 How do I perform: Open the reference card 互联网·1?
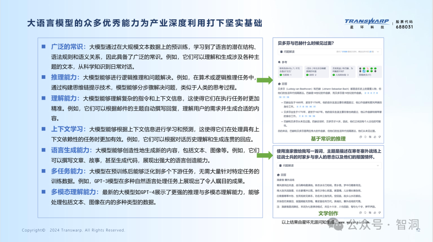[x=289, y=72]
